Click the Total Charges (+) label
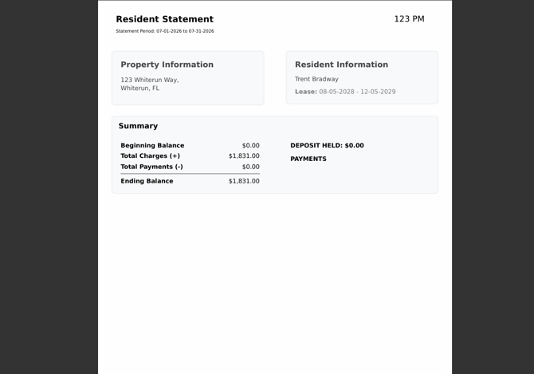 click(x=150, y=156)
